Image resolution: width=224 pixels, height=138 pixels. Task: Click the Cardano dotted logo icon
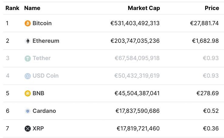click(28, 111)
